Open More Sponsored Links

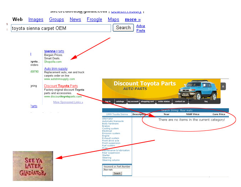click(68, 102)
